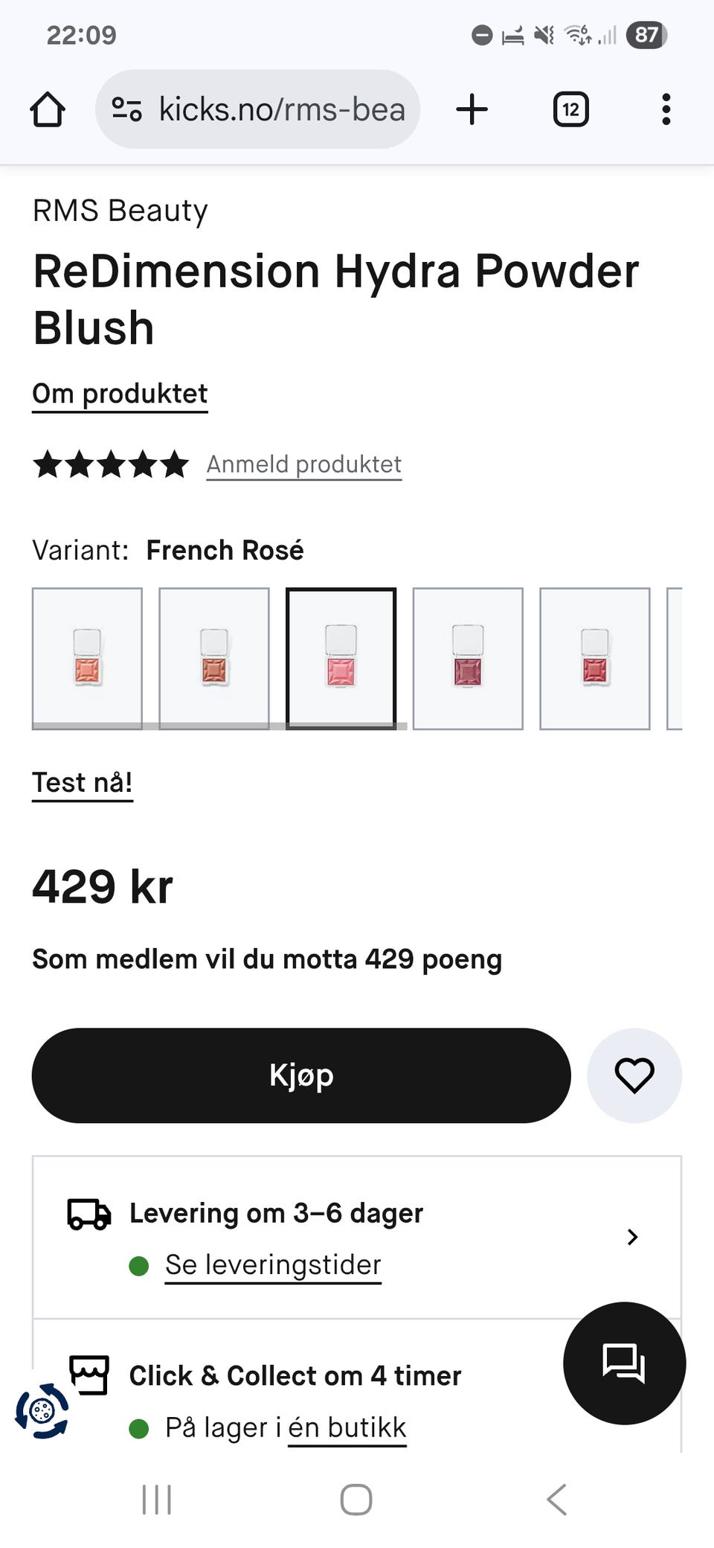
Task: Tap the Android home navigation button
Action: [x=356, y=1499]
